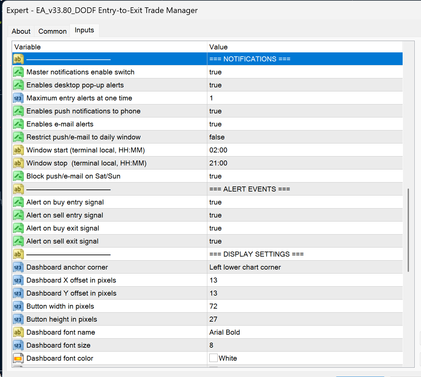Click the ab icon of the ALERT EVENTS separator row
This screenshot has height=377, width=421.
[x=18, y=189]
